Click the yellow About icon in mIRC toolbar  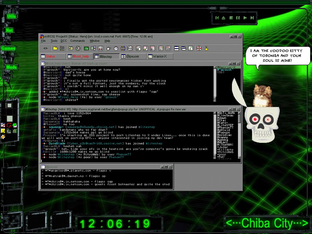tap(206, 48)
